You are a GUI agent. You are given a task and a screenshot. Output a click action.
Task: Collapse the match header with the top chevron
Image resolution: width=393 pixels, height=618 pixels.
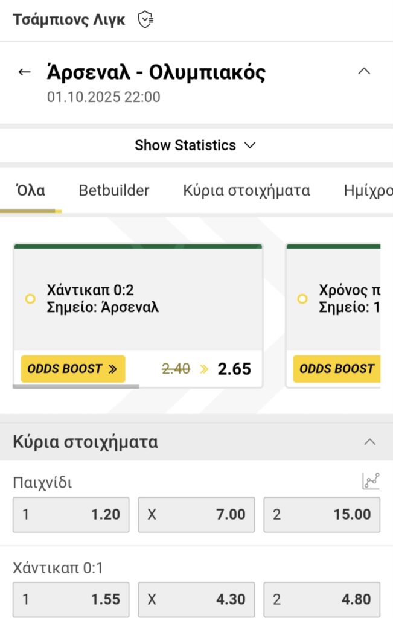363,71
